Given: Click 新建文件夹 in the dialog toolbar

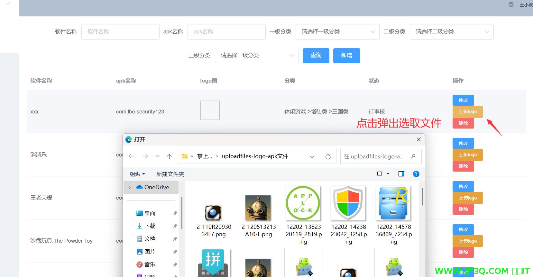Looking at the screenshot, I should coord(170,174).
